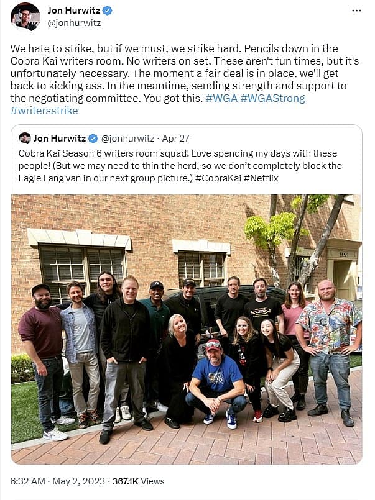Image resolution: width=375 pixels, height=500 pixels.
Task: Open the three-dot more options menu
Action: pyautogui.click(x=356, y=11)
